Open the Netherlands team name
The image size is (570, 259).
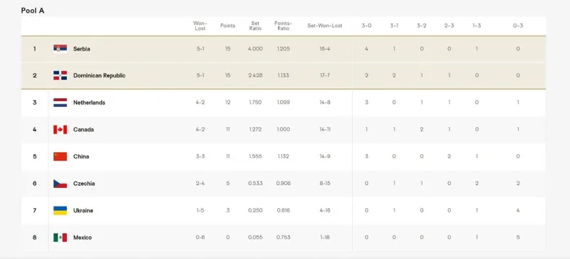click(89, 102)
